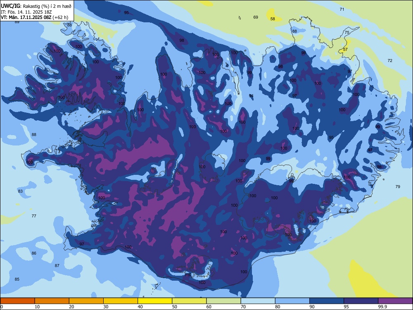Click the "UWC/IG" title text

coord(10,6)
